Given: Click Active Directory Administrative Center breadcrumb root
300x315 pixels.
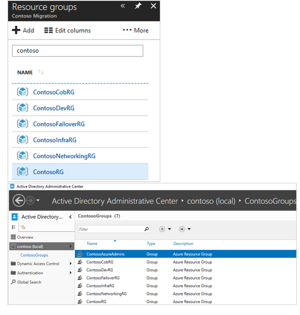Looking at the screenshot, I should (x=115, y=201).
